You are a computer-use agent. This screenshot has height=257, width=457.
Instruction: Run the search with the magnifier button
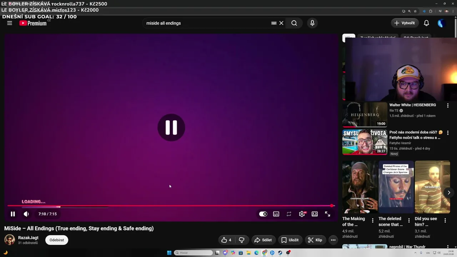click(x=294, y=23)
